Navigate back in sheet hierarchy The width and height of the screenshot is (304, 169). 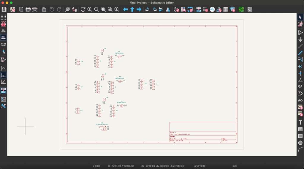tap(126, 9)
